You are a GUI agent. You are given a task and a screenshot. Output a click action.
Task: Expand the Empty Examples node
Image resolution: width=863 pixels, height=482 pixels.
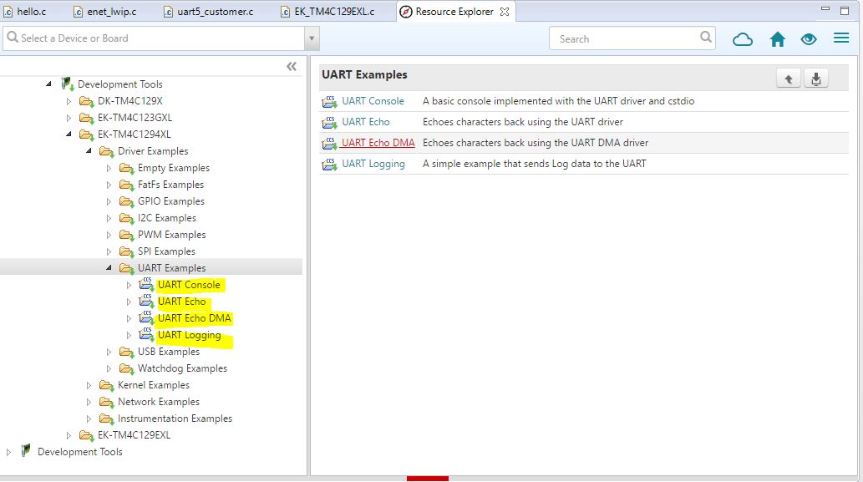109,168
